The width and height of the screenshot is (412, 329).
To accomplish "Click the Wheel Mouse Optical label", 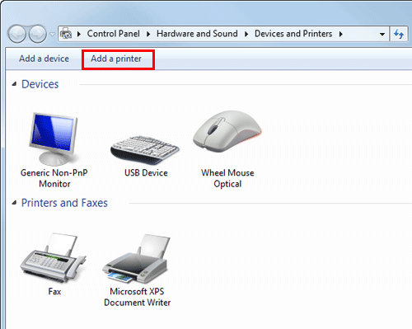I will pyautogui.click(x=227, y=178).
